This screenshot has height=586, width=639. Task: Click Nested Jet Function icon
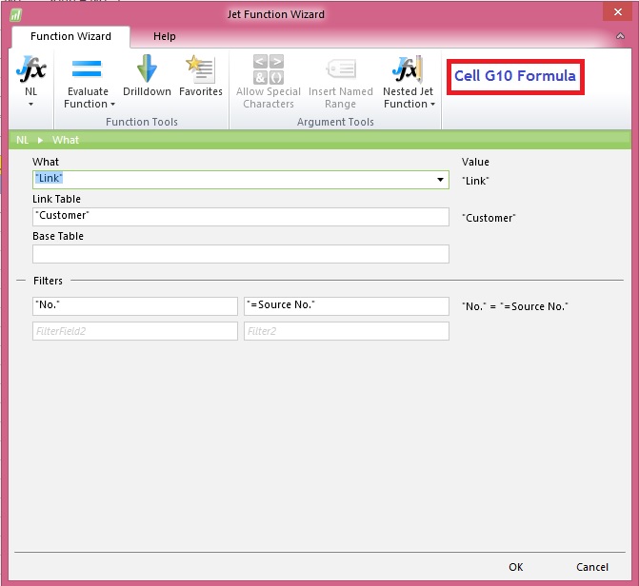pyautogui.click(x=407, y=69)
